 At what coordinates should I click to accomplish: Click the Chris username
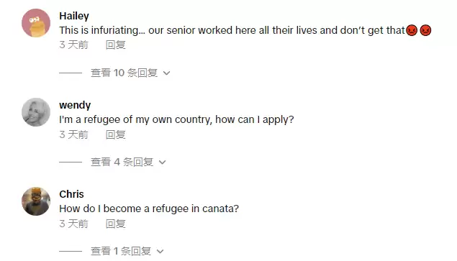point(71,194)
